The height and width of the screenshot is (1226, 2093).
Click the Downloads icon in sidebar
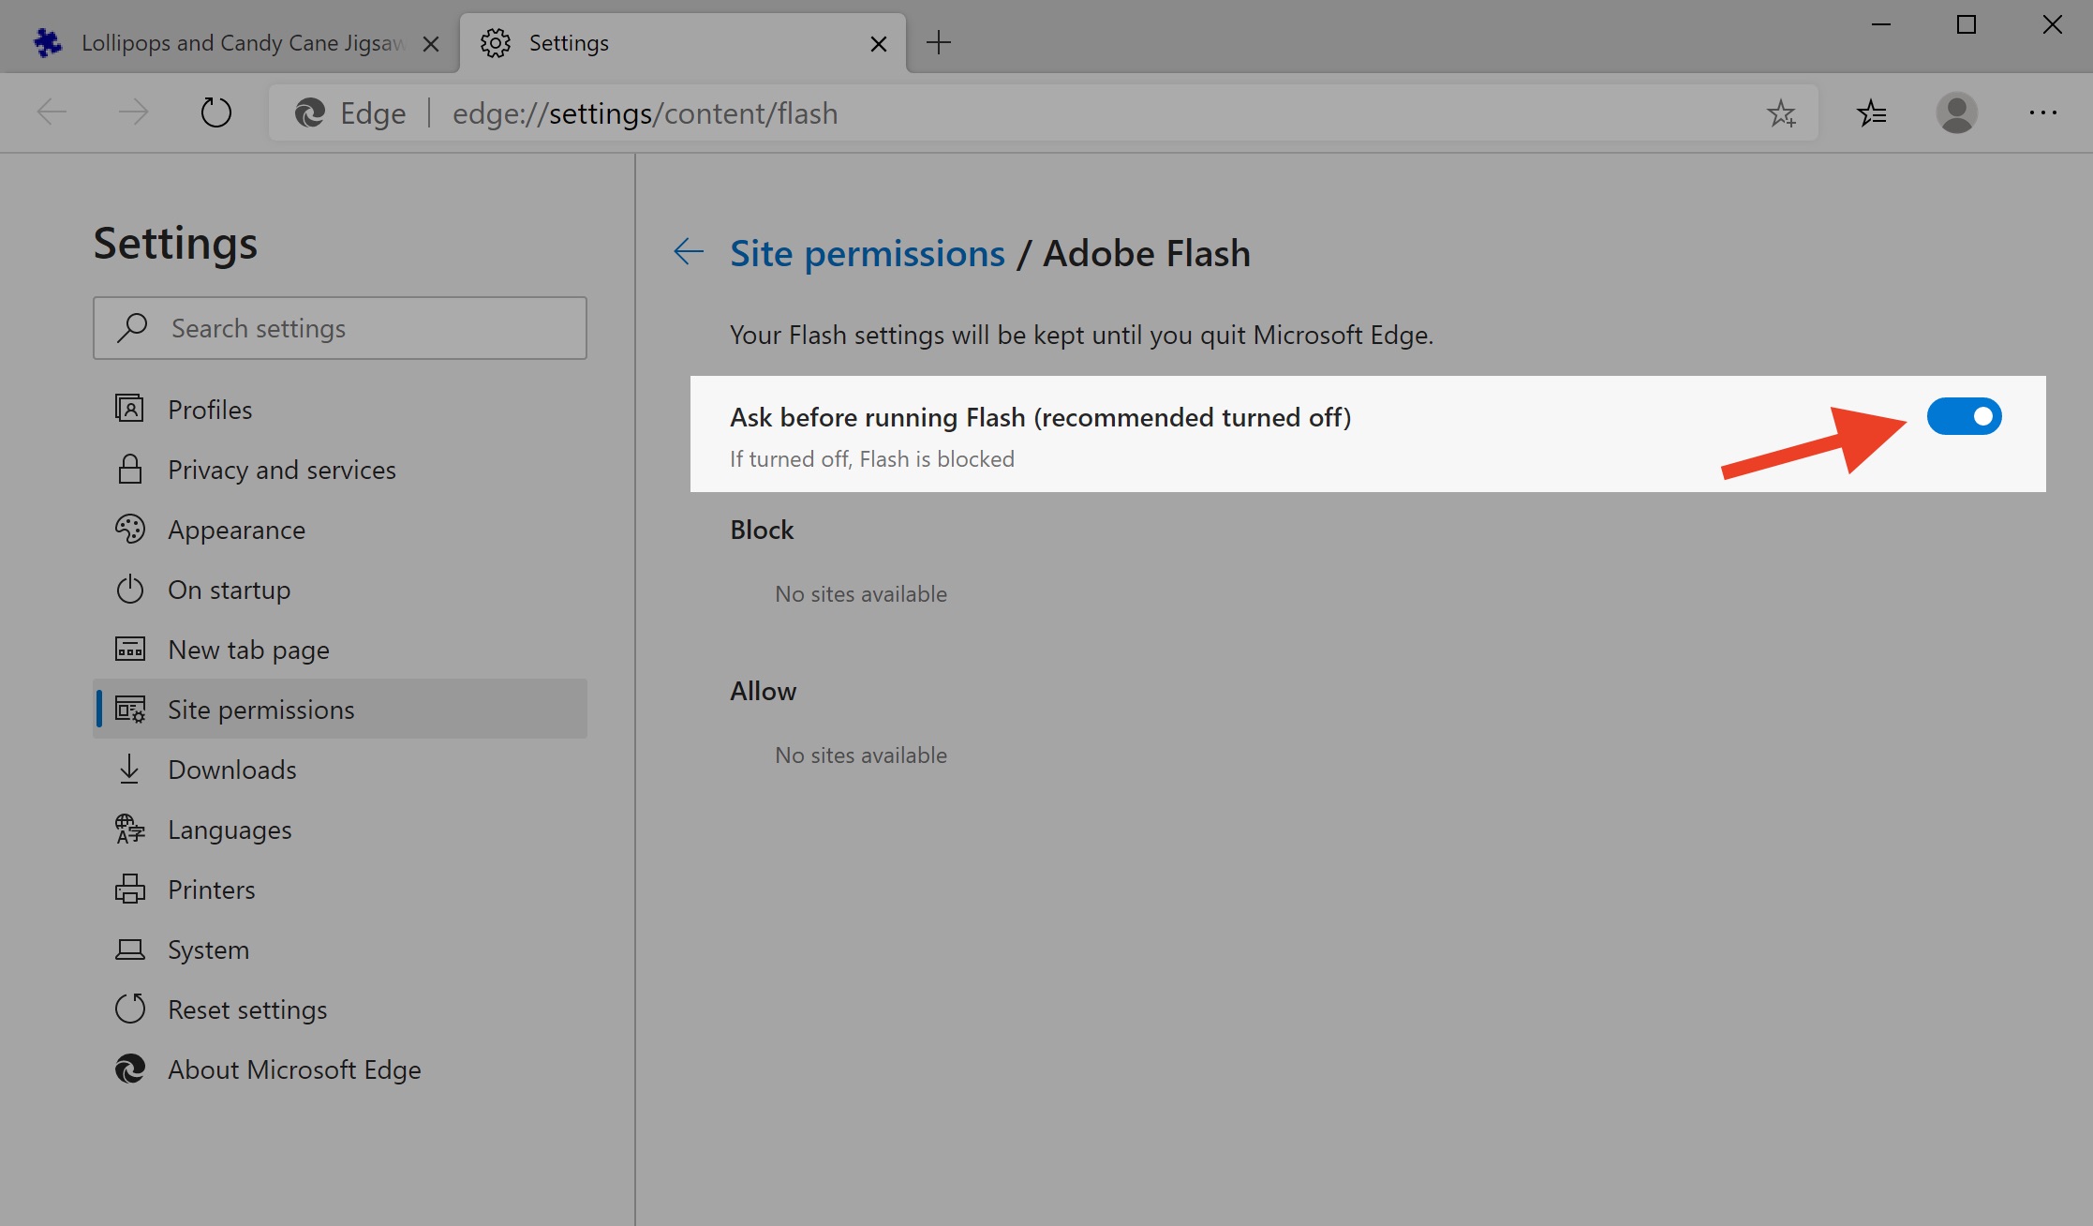pyautogui.click(x=128, y=770)
